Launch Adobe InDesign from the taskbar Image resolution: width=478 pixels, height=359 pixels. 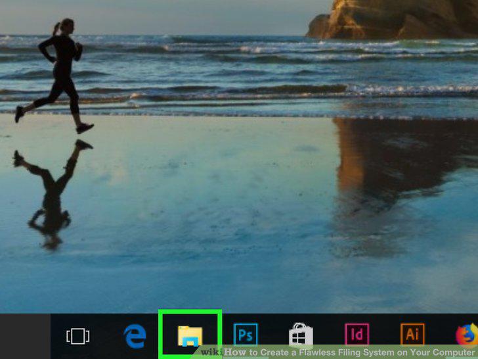pos(357,334)
